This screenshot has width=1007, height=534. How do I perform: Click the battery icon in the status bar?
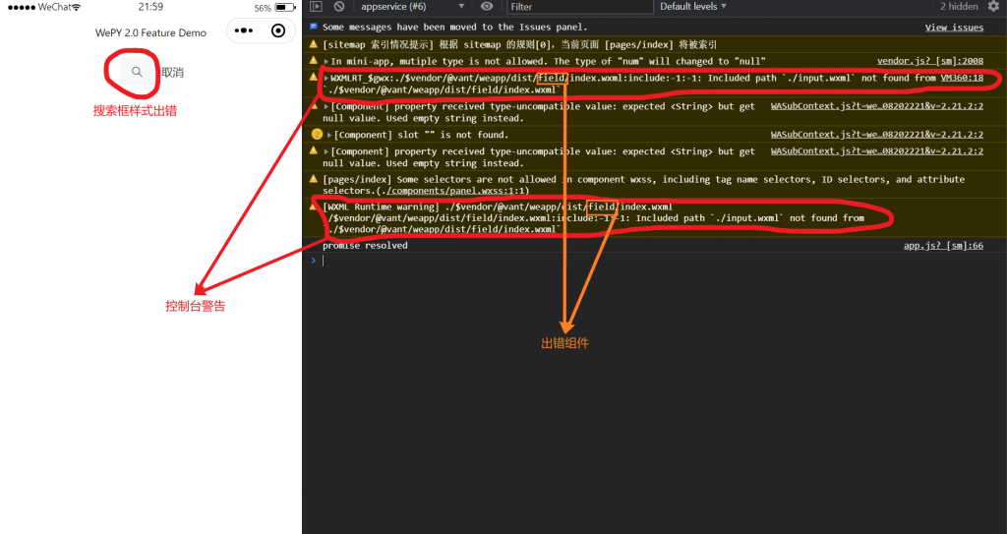tap(284, 8)
